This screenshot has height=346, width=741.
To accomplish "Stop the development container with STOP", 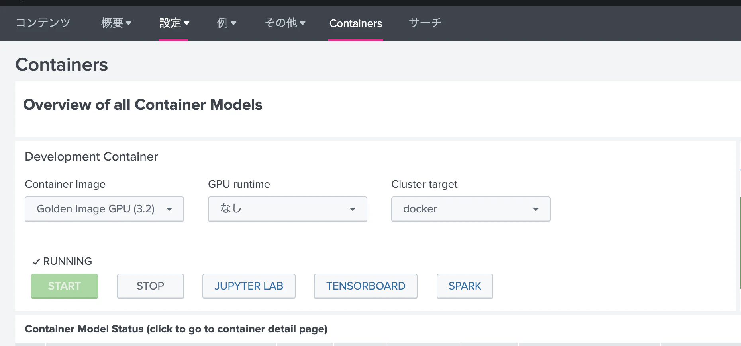I will pos(150,286).
